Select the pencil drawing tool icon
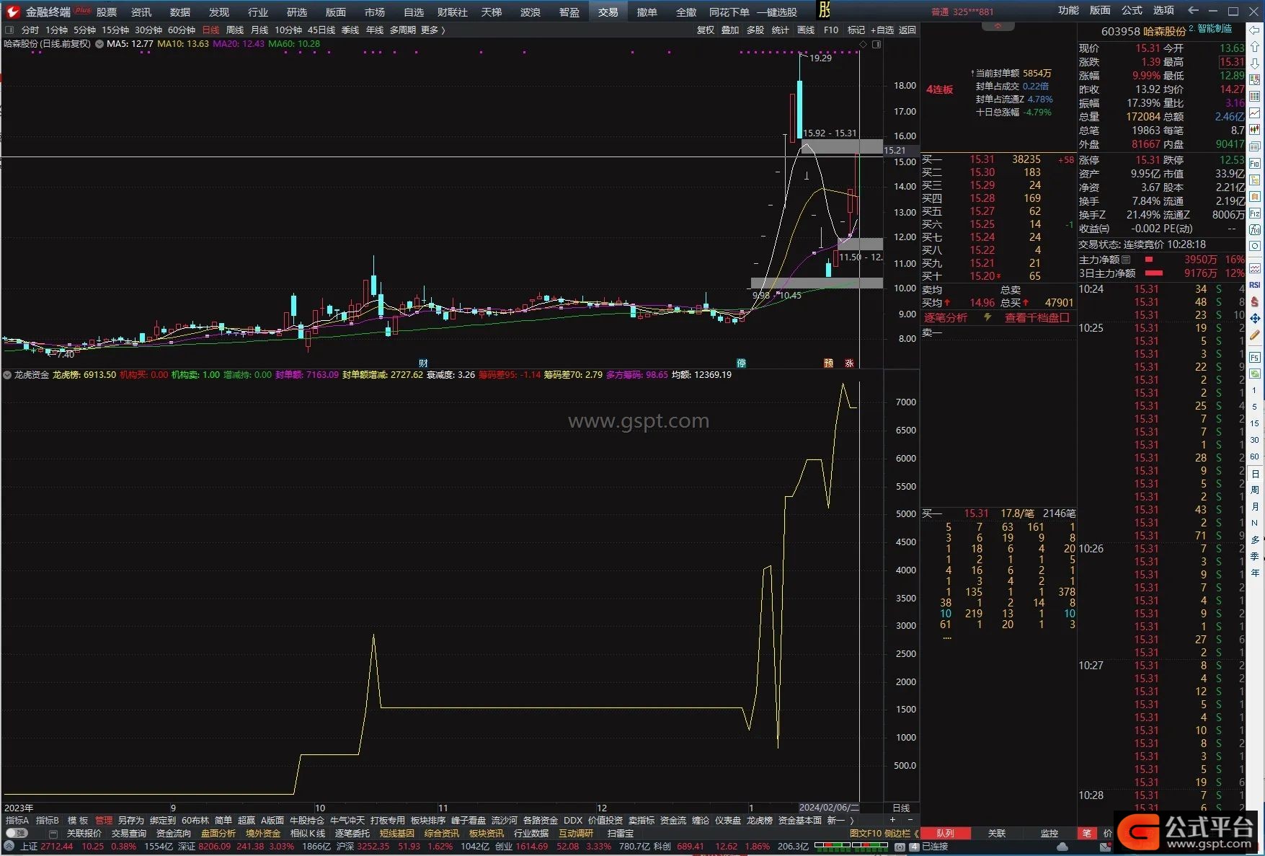The image size is (1265, 856). (1255, 335)
